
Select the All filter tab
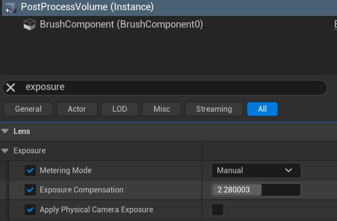[x=262, y=109]
